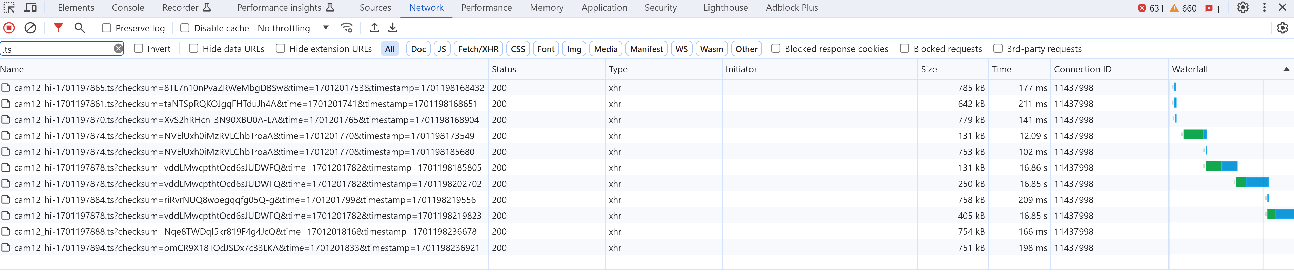The image size is (1294, 272).
Task: Toggle the device toolbar icon
Action: click(30, 7)
